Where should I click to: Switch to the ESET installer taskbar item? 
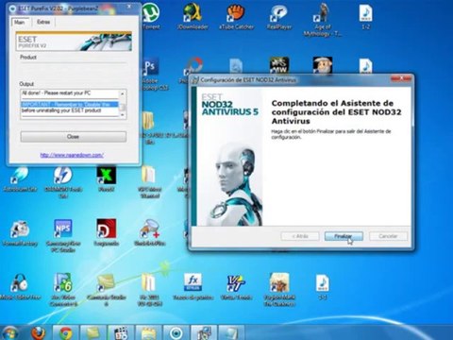[204, 333]
